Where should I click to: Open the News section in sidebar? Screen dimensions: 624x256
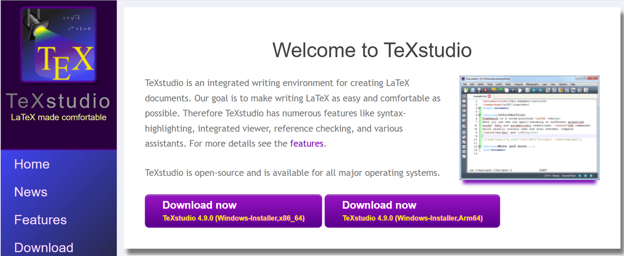31,192
